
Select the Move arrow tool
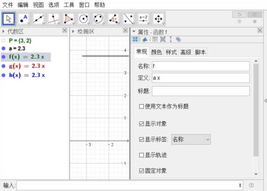[x=8, y=19]
